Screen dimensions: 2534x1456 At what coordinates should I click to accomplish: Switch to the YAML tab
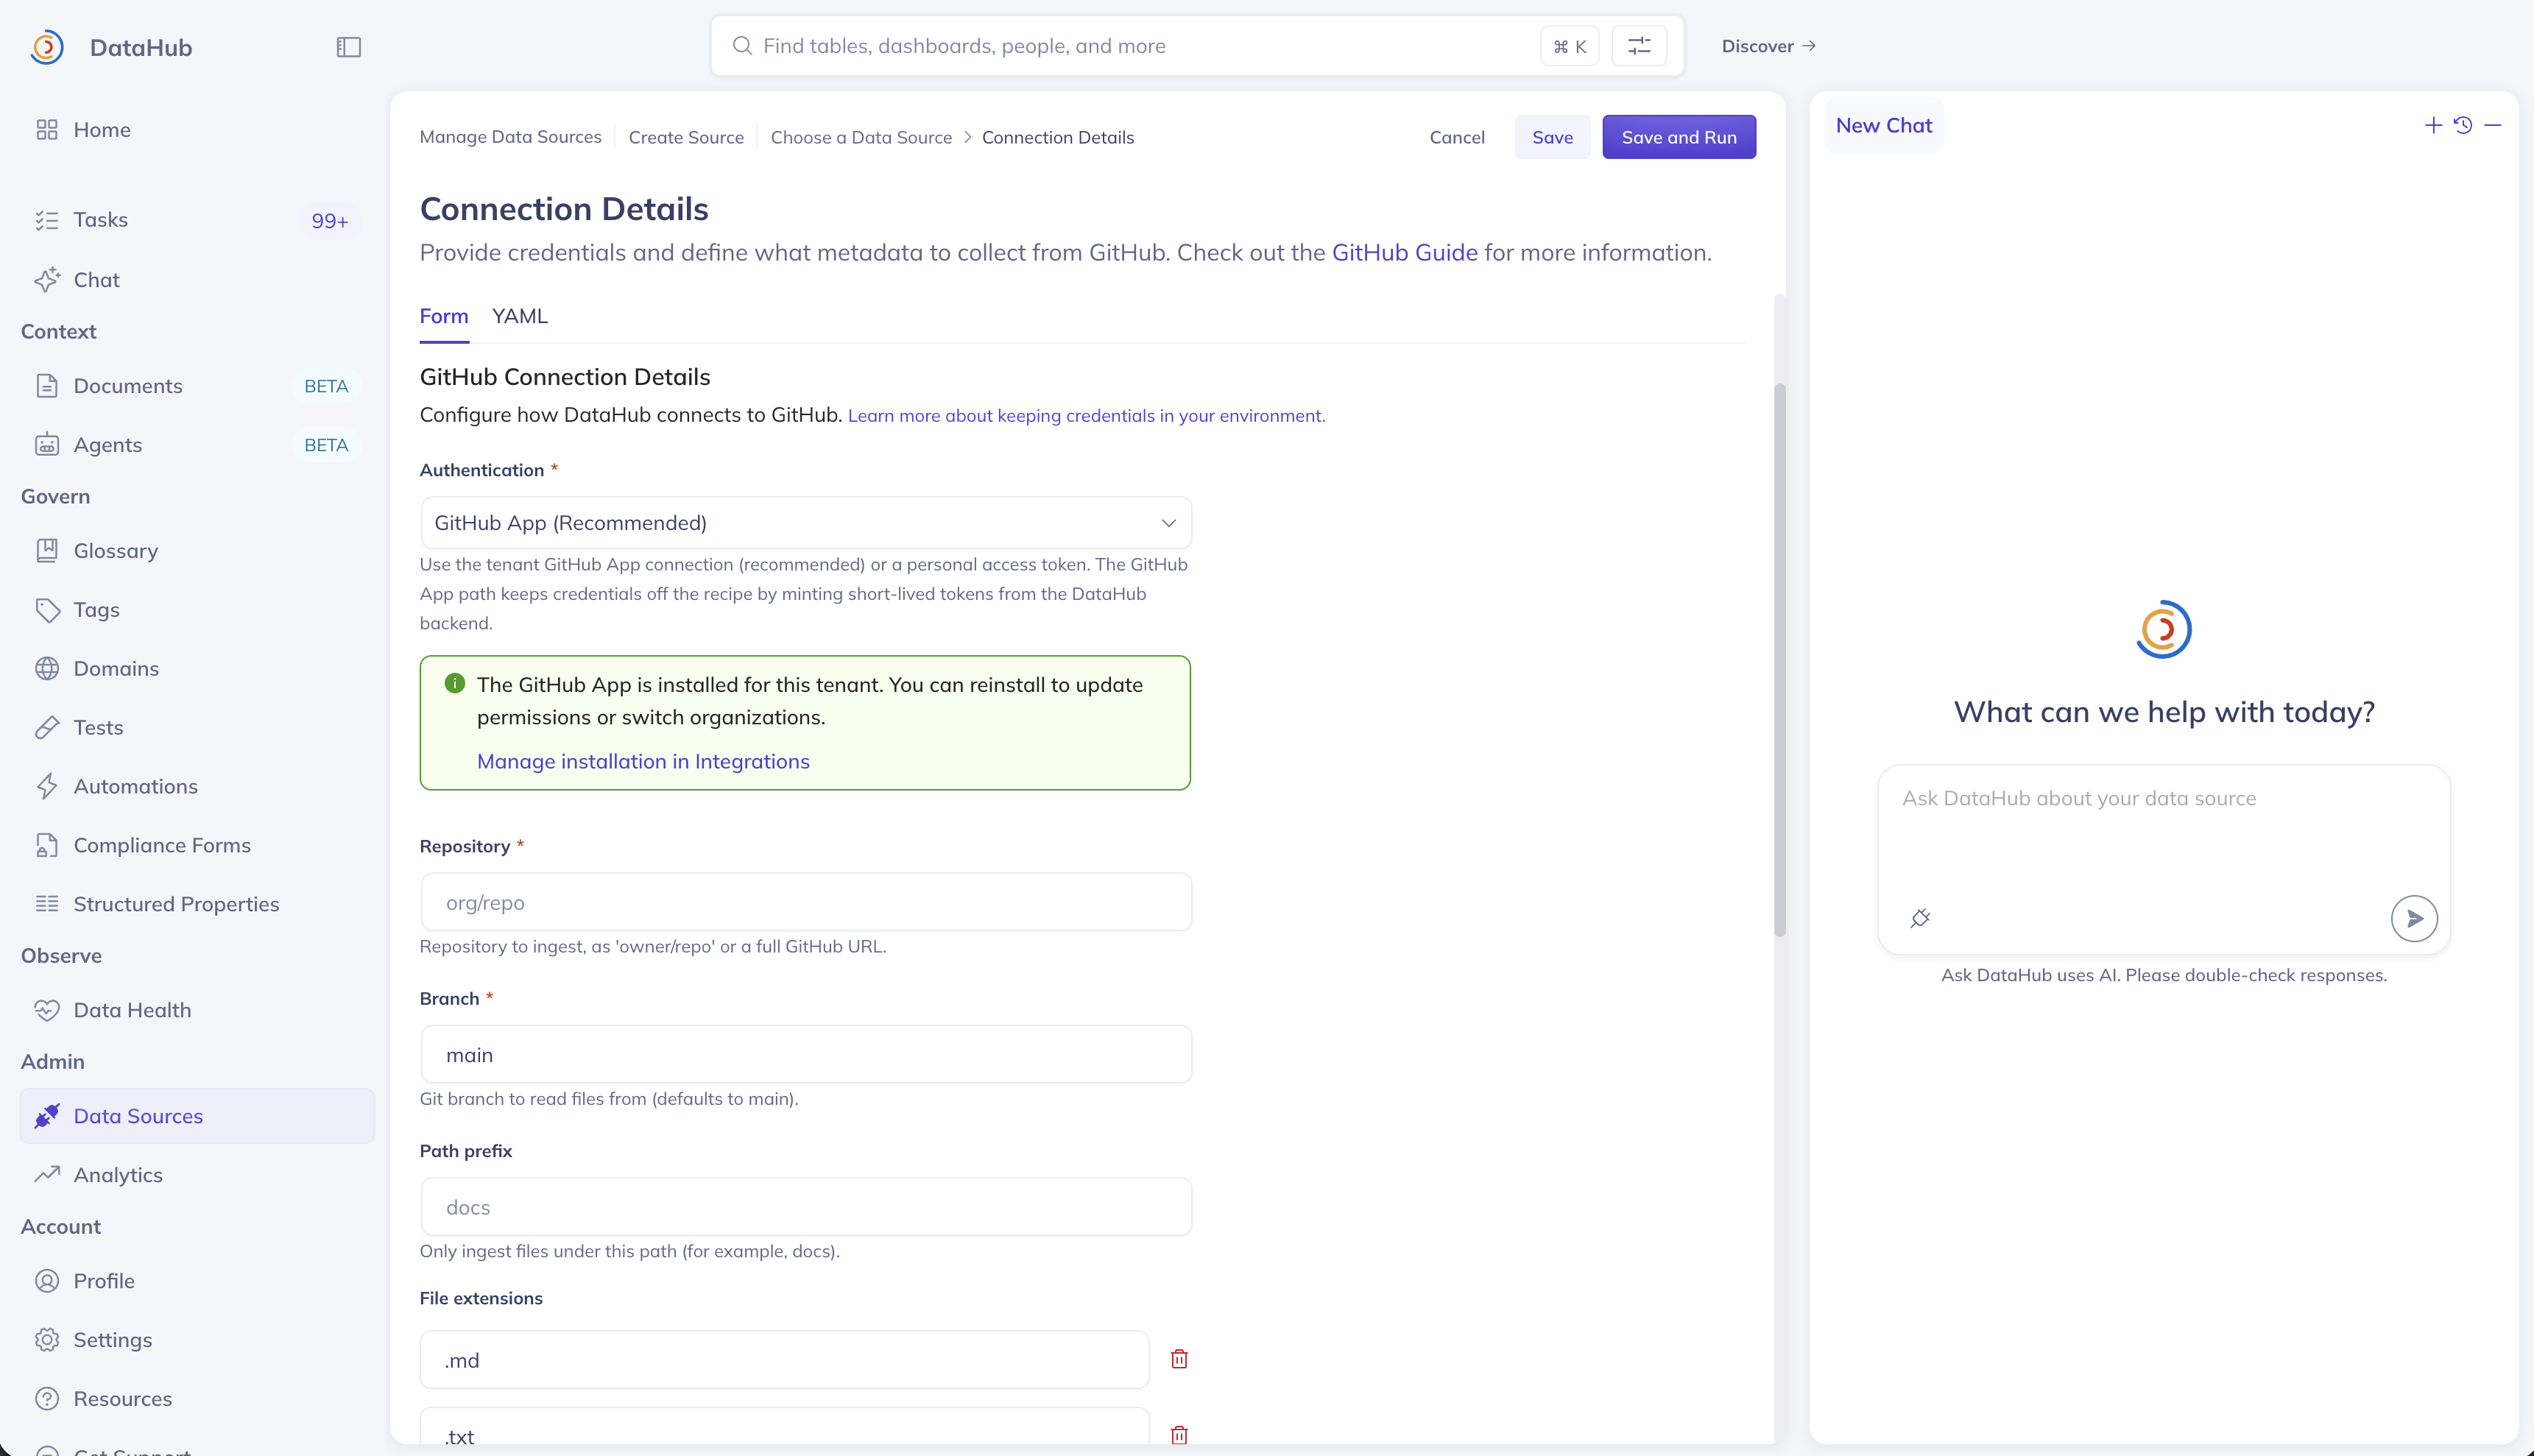(x=520, y=316)
